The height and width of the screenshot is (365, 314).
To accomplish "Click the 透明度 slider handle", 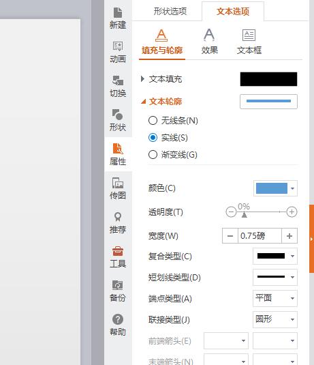I will point(244,214).
